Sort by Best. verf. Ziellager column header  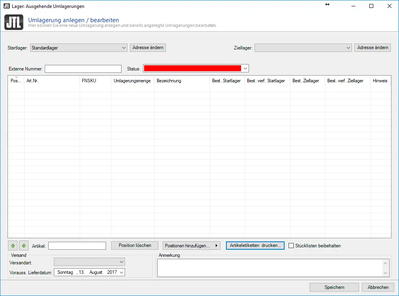pos(348,81)
